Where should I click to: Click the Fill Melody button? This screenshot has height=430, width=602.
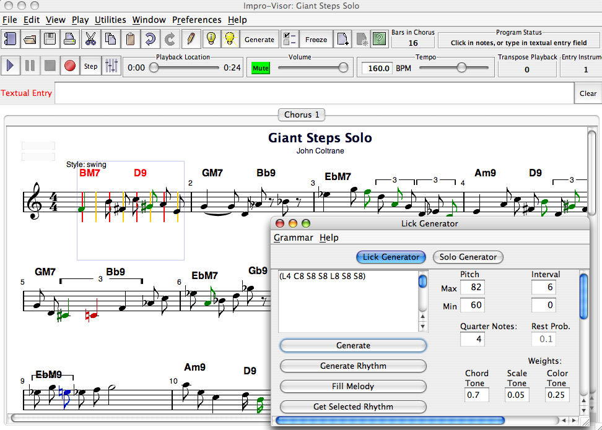click(x=353, y=386)
